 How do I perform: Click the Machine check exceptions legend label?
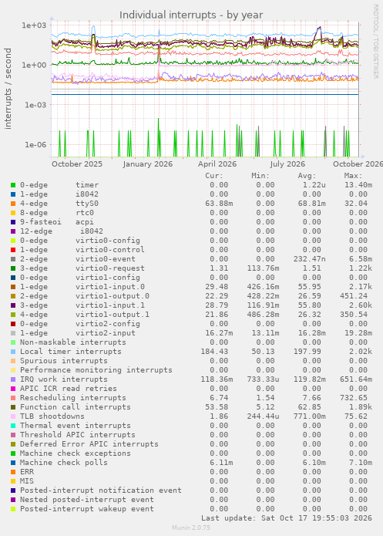pos(76,453)
